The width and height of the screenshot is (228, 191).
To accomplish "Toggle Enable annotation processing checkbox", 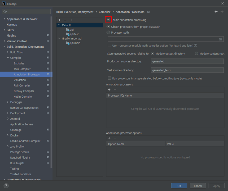I will [108, 20].
